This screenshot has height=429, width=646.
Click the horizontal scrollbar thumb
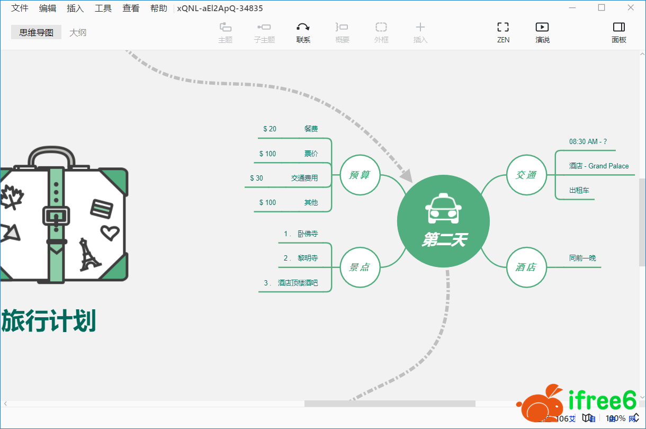point(390,404)
